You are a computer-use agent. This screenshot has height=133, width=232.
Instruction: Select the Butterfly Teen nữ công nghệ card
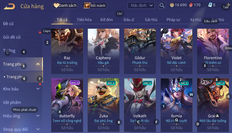(67, 105)
